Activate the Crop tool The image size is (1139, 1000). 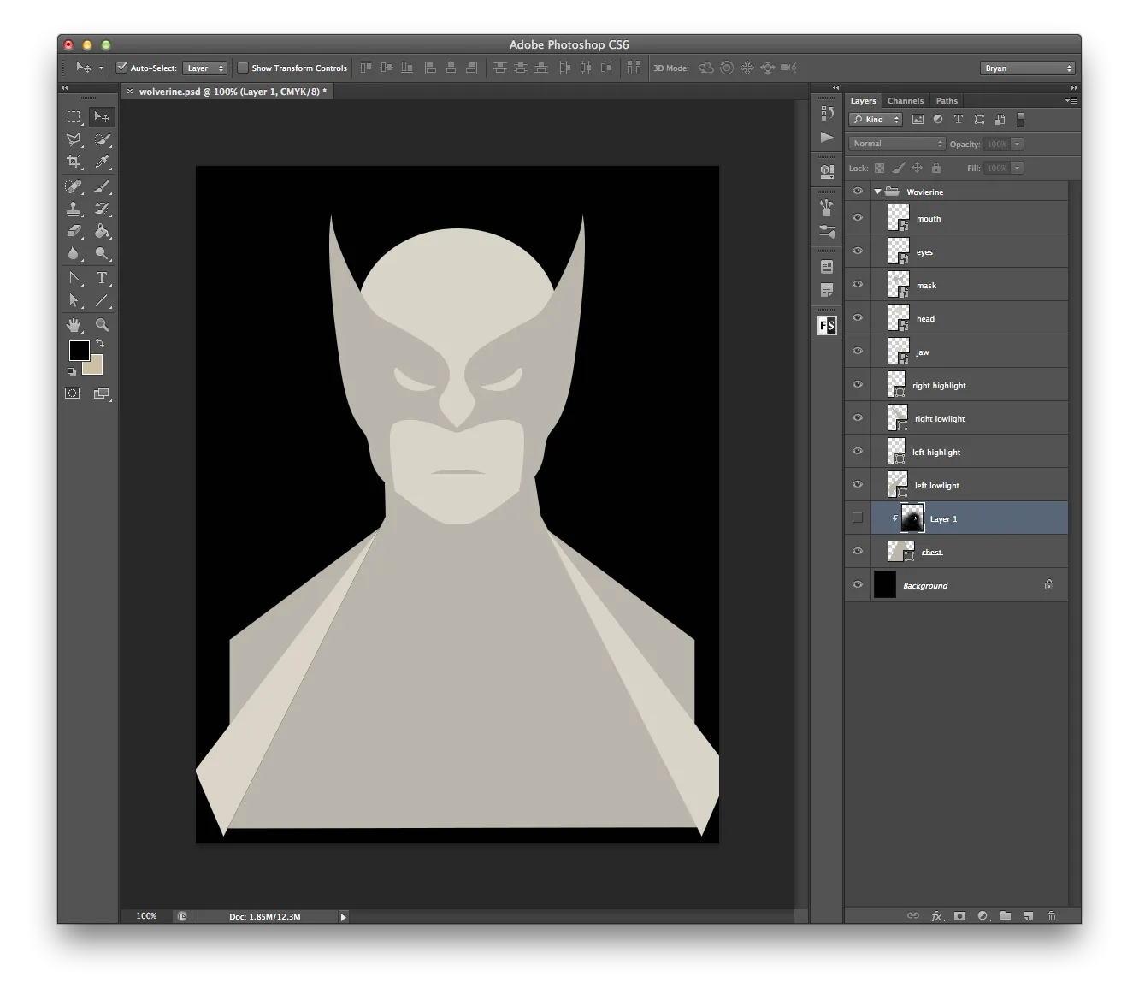74,162
